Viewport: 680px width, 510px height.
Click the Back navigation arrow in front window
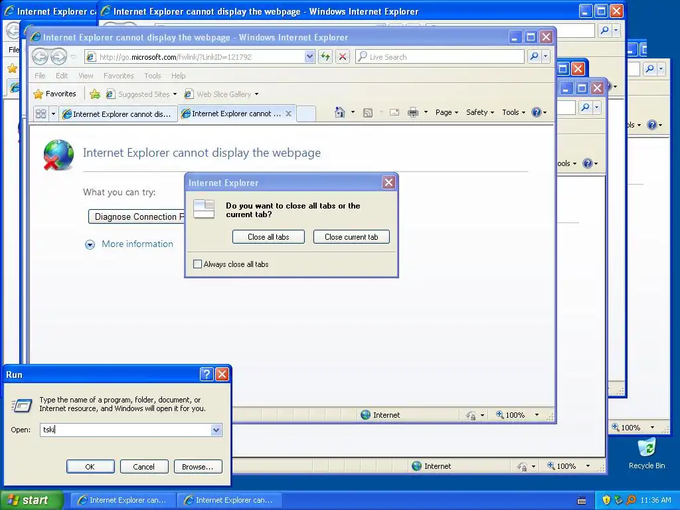(40, 56)
